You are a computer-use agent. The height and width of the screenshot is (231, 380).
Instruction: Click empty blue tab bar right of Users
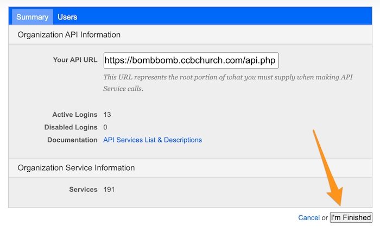(x=225, y=16)
